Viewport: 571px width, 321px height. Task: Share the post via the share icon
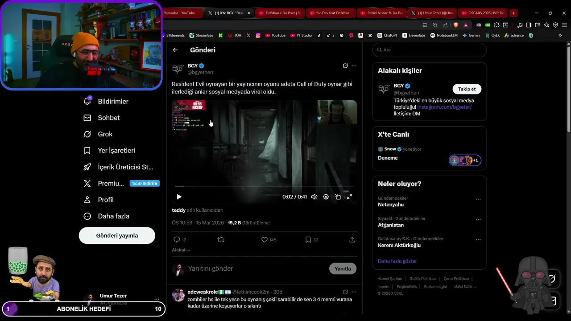coord(352,240)
